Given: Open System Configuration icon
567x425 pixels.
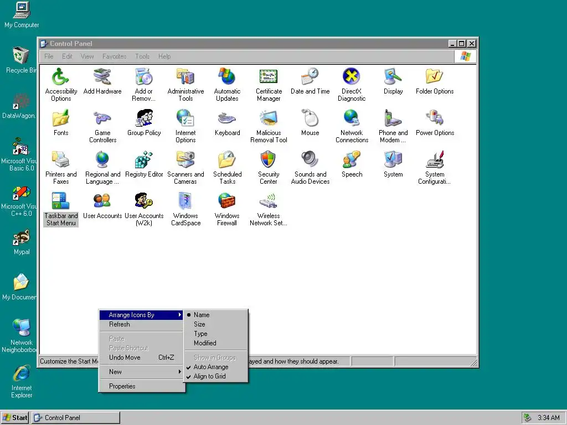Looking at the screenshot, I should tap(435, 160).
